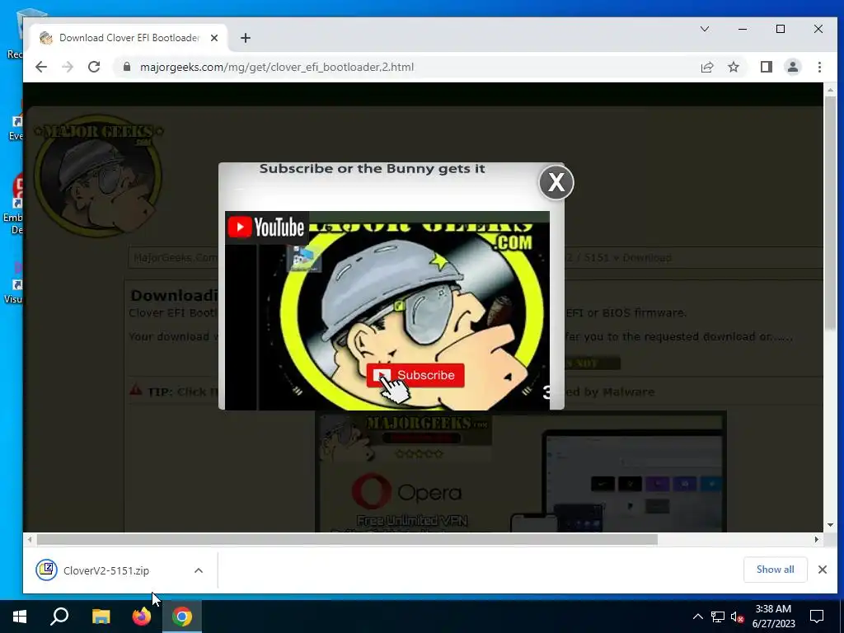844x633 pixels.
Task: Click the page scroll down arrow
Action: click(x=830, y=525)
